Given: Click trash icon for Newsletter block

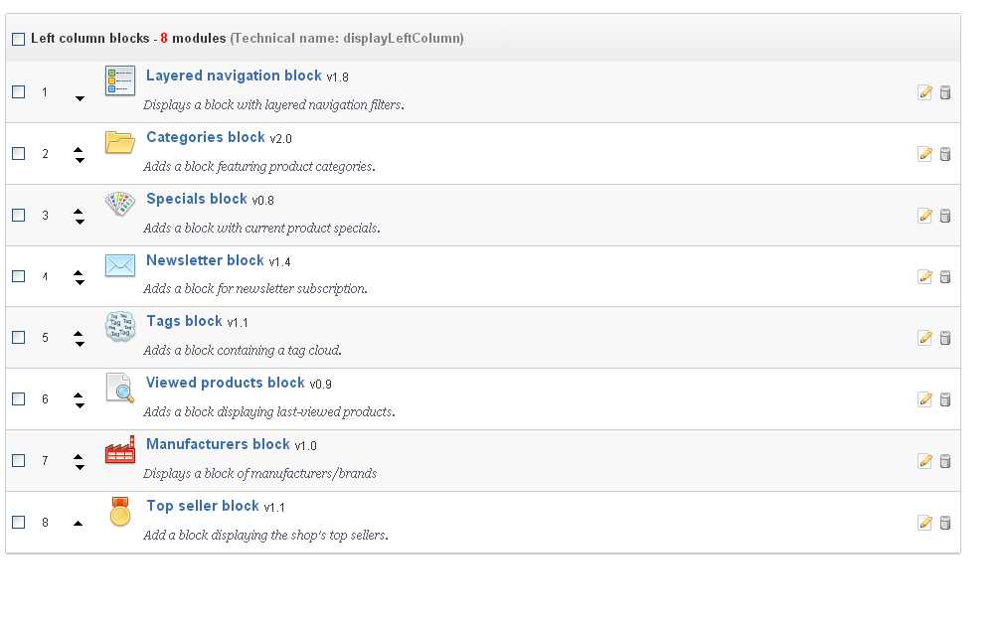Looking at the screenshot, I should pos(945,277).
